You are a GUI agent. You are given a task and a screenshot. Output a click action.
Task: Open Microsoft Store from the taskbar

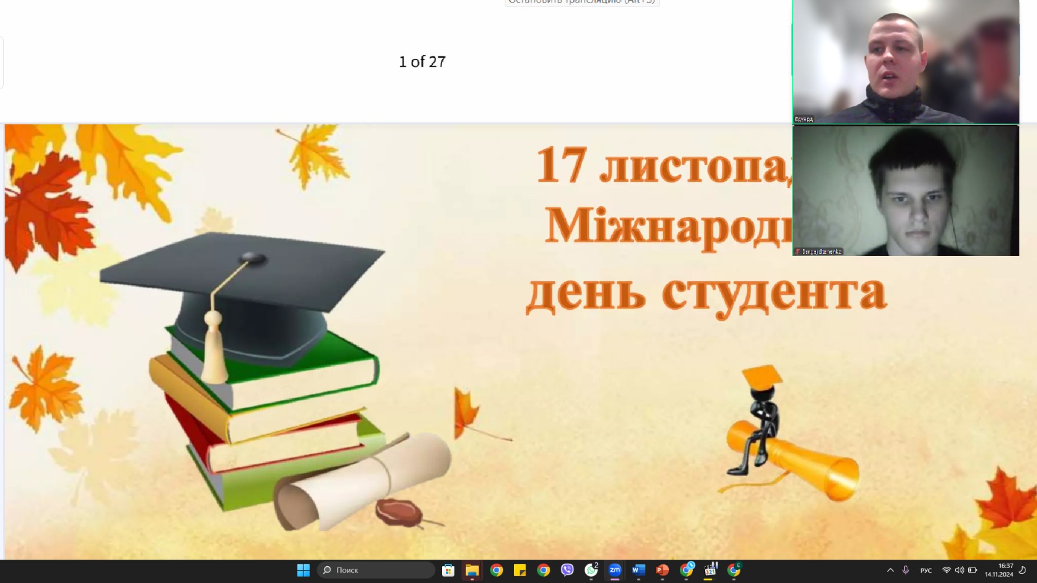[448, 570]
